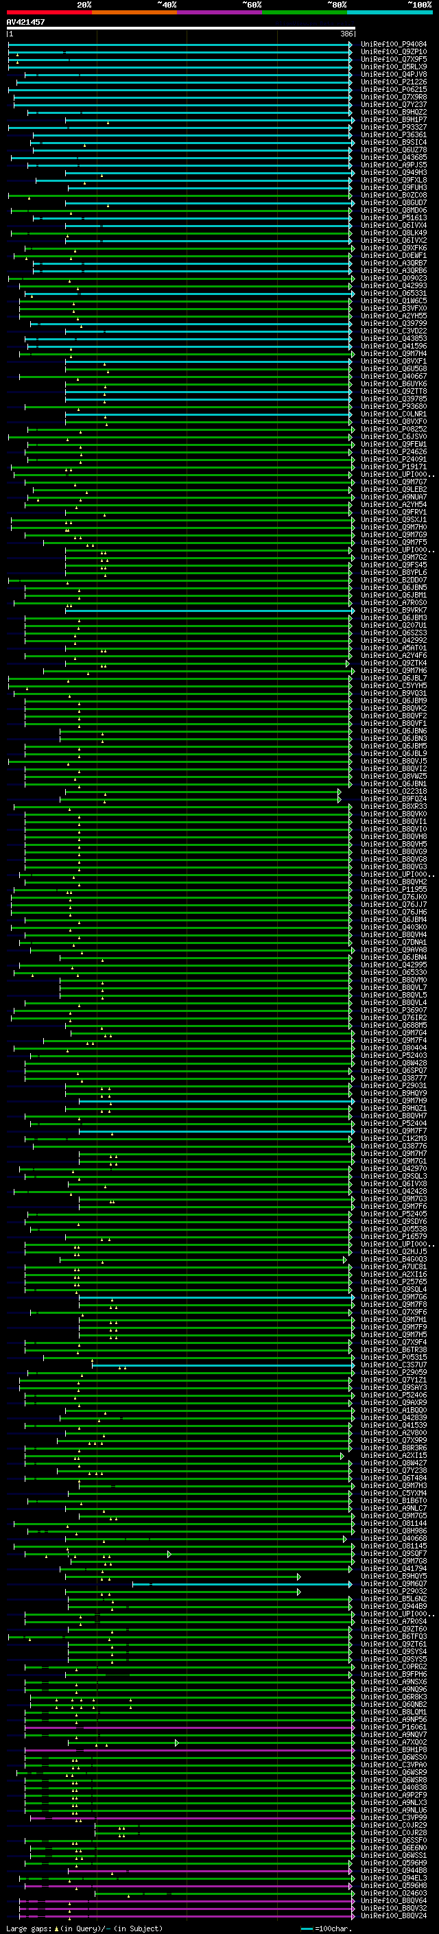Select the UniRef100_B8QVK0 label
This screenshot has height=1934, width=439.
click(394, 814)
